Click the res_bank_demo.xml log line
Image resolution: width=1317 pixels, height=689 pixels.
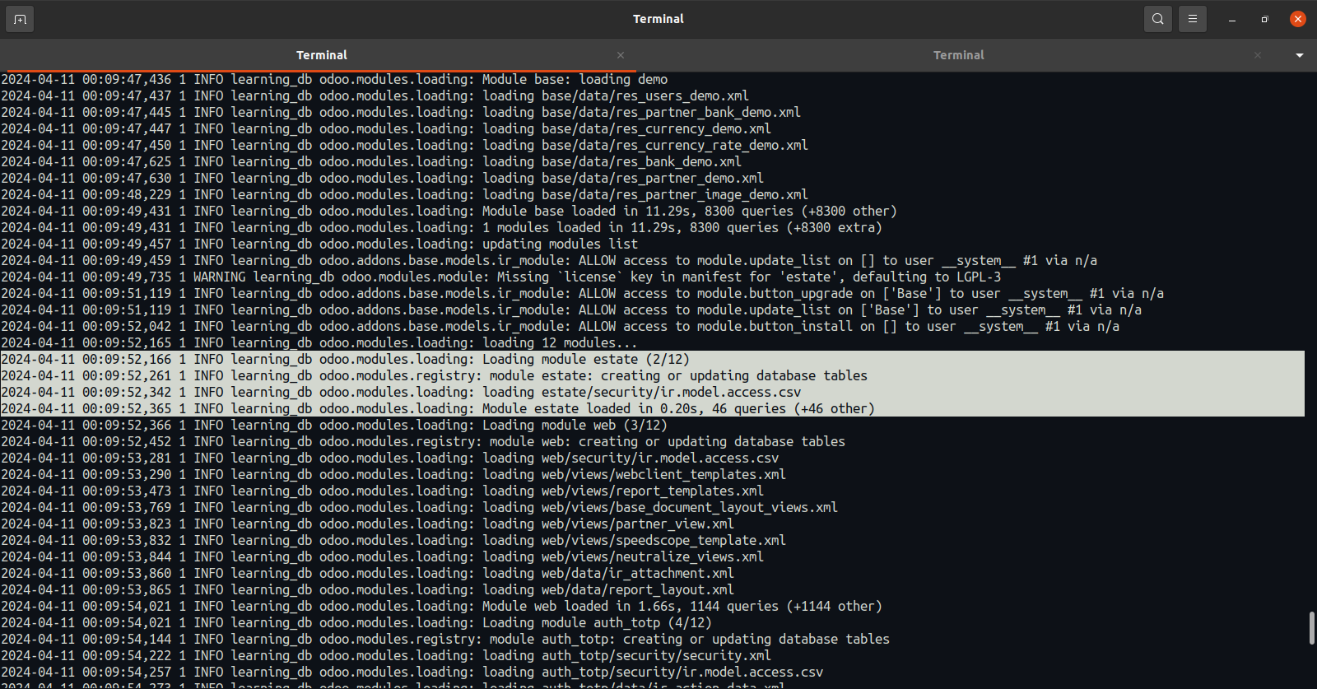(371, 162)
